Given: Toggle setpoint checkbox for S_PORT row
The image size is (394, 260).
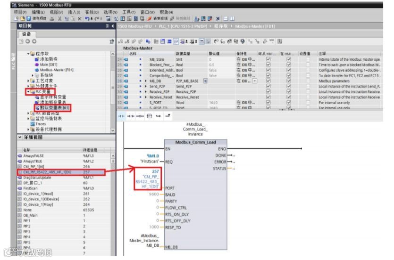Looking at the screenshot, I should 308,102.
